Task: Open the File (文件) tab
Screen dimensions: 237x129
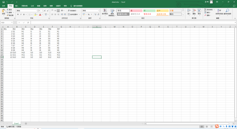Action: tap(4, 6)
